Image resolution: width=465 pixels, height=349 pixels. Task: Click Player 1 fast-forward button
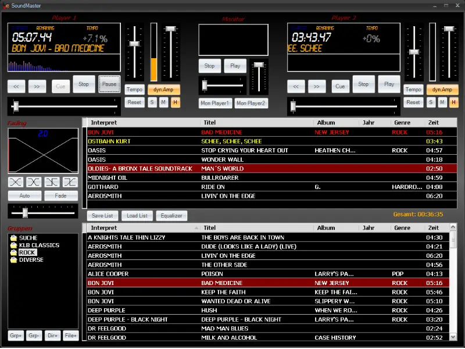[36, 86]
